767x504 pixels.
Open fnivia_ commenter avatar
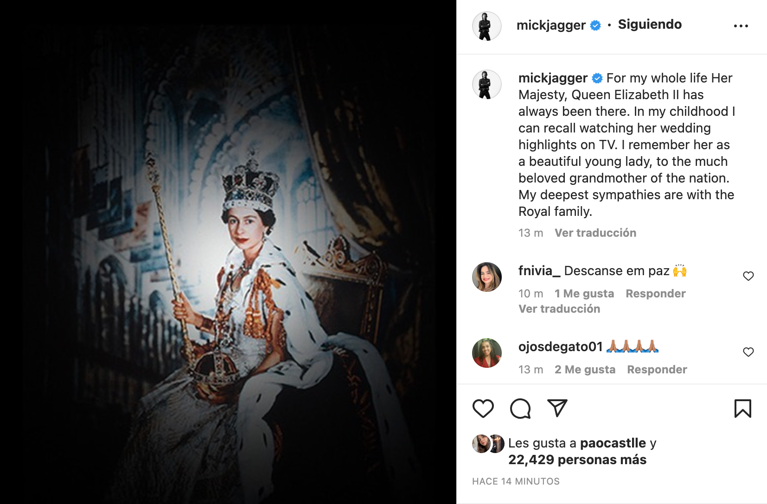(x=486, y=277)
